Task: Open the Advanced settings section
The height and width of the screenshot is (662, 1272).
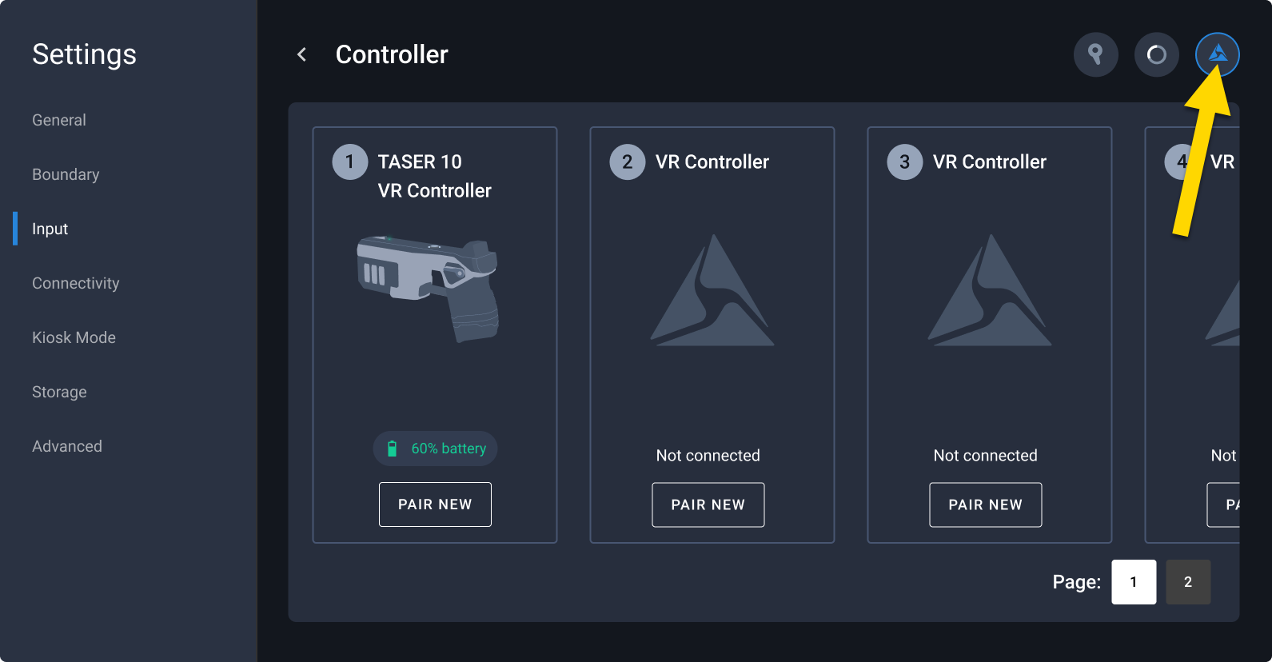Action: click(x=67, y=446)
